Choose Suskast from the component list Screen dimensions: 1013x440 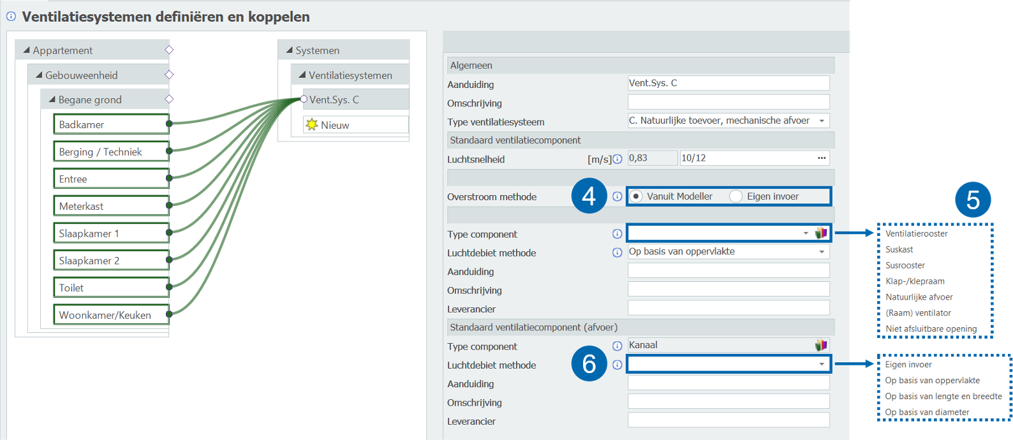pyautogui.click(x=899, y=249)
